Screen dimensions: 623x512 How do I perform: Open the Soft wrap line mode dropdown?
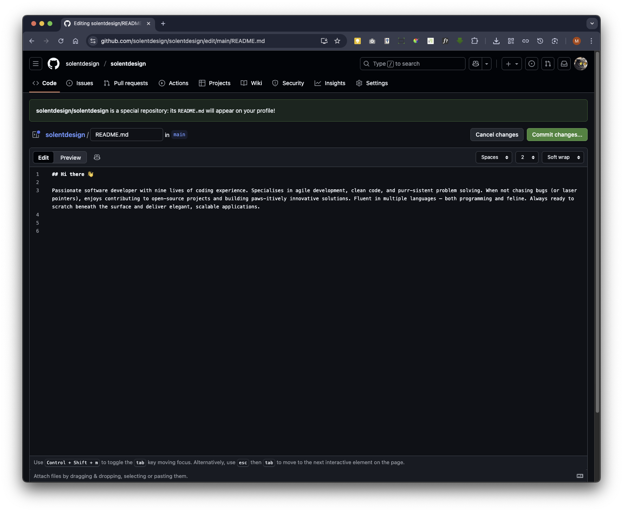pyautogui.click(x=563, y=157)
